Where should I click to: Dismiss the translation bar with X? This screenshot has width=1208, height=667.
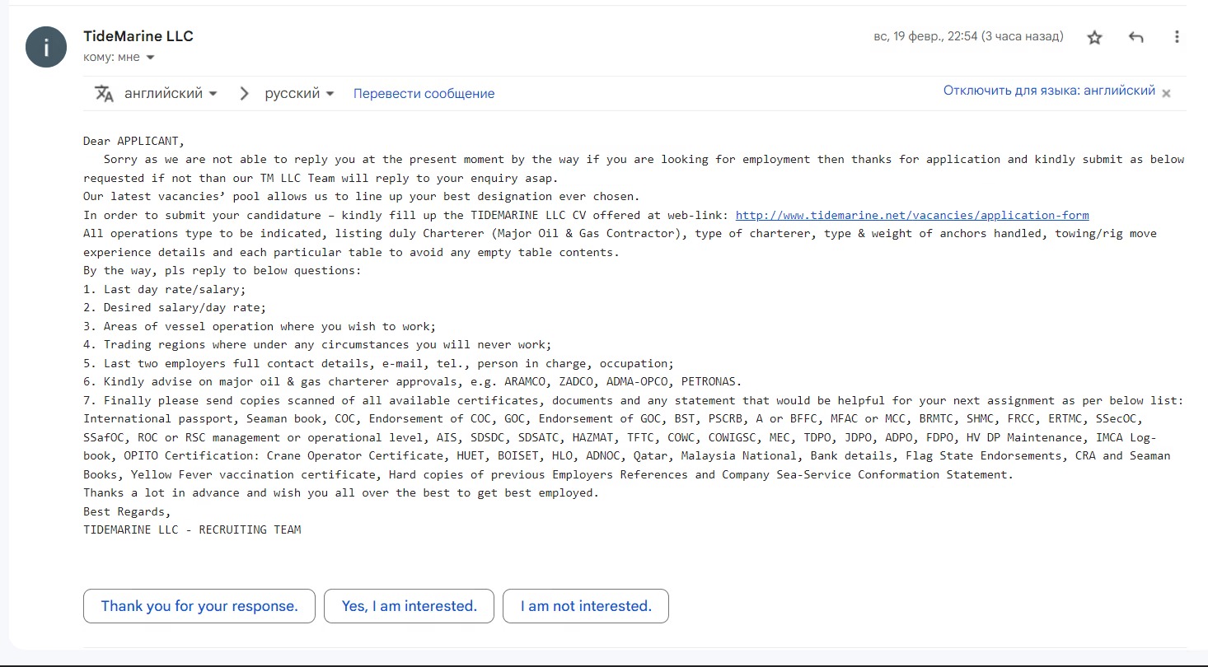coord(1166,94)
